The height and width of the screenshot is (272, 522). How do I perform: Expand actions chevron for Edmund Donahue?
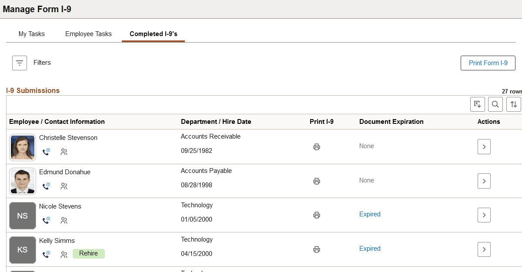[x=484, y=181]
